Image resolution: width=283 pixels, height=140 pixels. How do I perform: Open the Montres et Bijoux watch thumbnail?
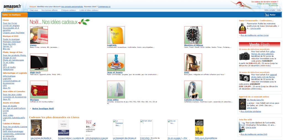(x=193, y=35)
